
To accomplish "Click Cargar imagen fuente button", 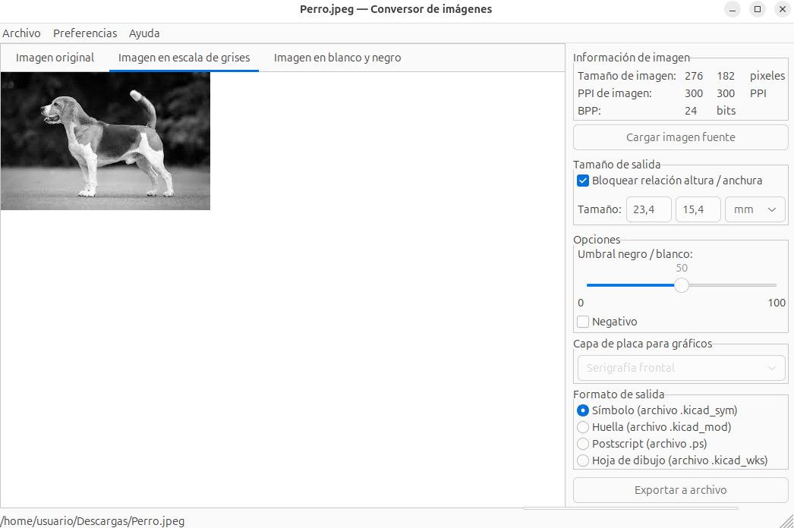I will (x=680, y=137).
